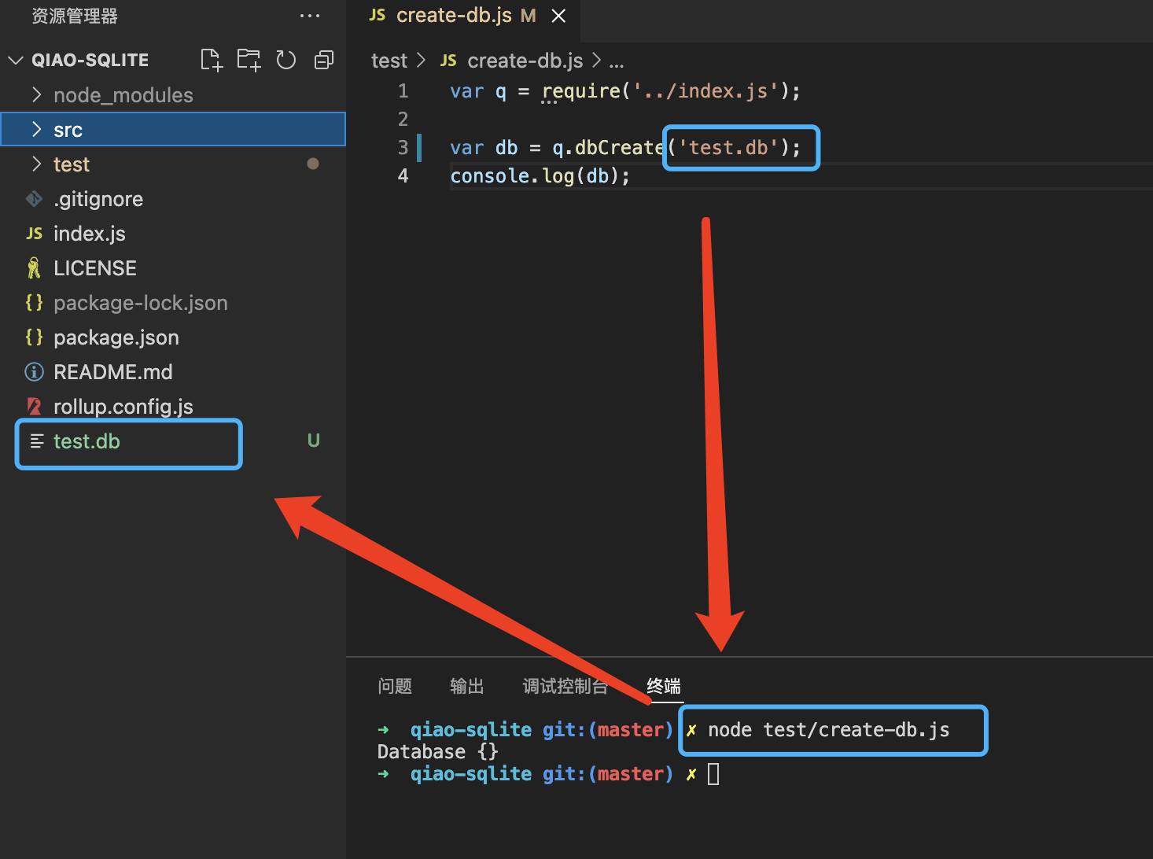The width and height of the screenshot is (1153, 859).
Task: Click the terminal input cursor prompt
Action: [713, 774]
